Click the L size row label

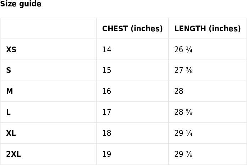(x=9, y=112)
